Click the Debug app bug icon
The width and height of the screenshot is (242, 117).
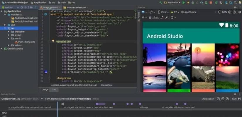click(x=193, y=2)
